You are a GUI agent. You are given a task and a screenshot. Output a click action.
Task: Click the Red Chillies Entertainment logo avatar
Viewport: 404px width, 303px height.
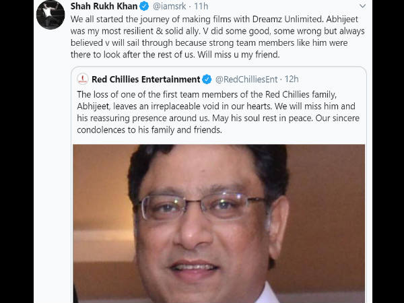[83, 79]
